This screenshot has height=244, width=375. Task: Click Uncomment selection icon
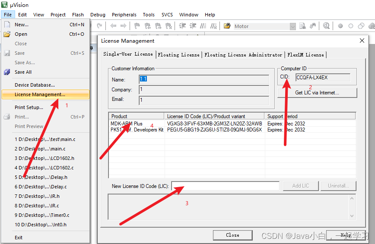point(213,26)
